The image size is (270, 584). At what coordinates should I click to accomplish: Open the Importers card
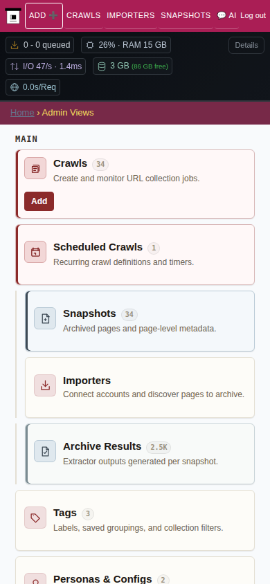[140, 387]
